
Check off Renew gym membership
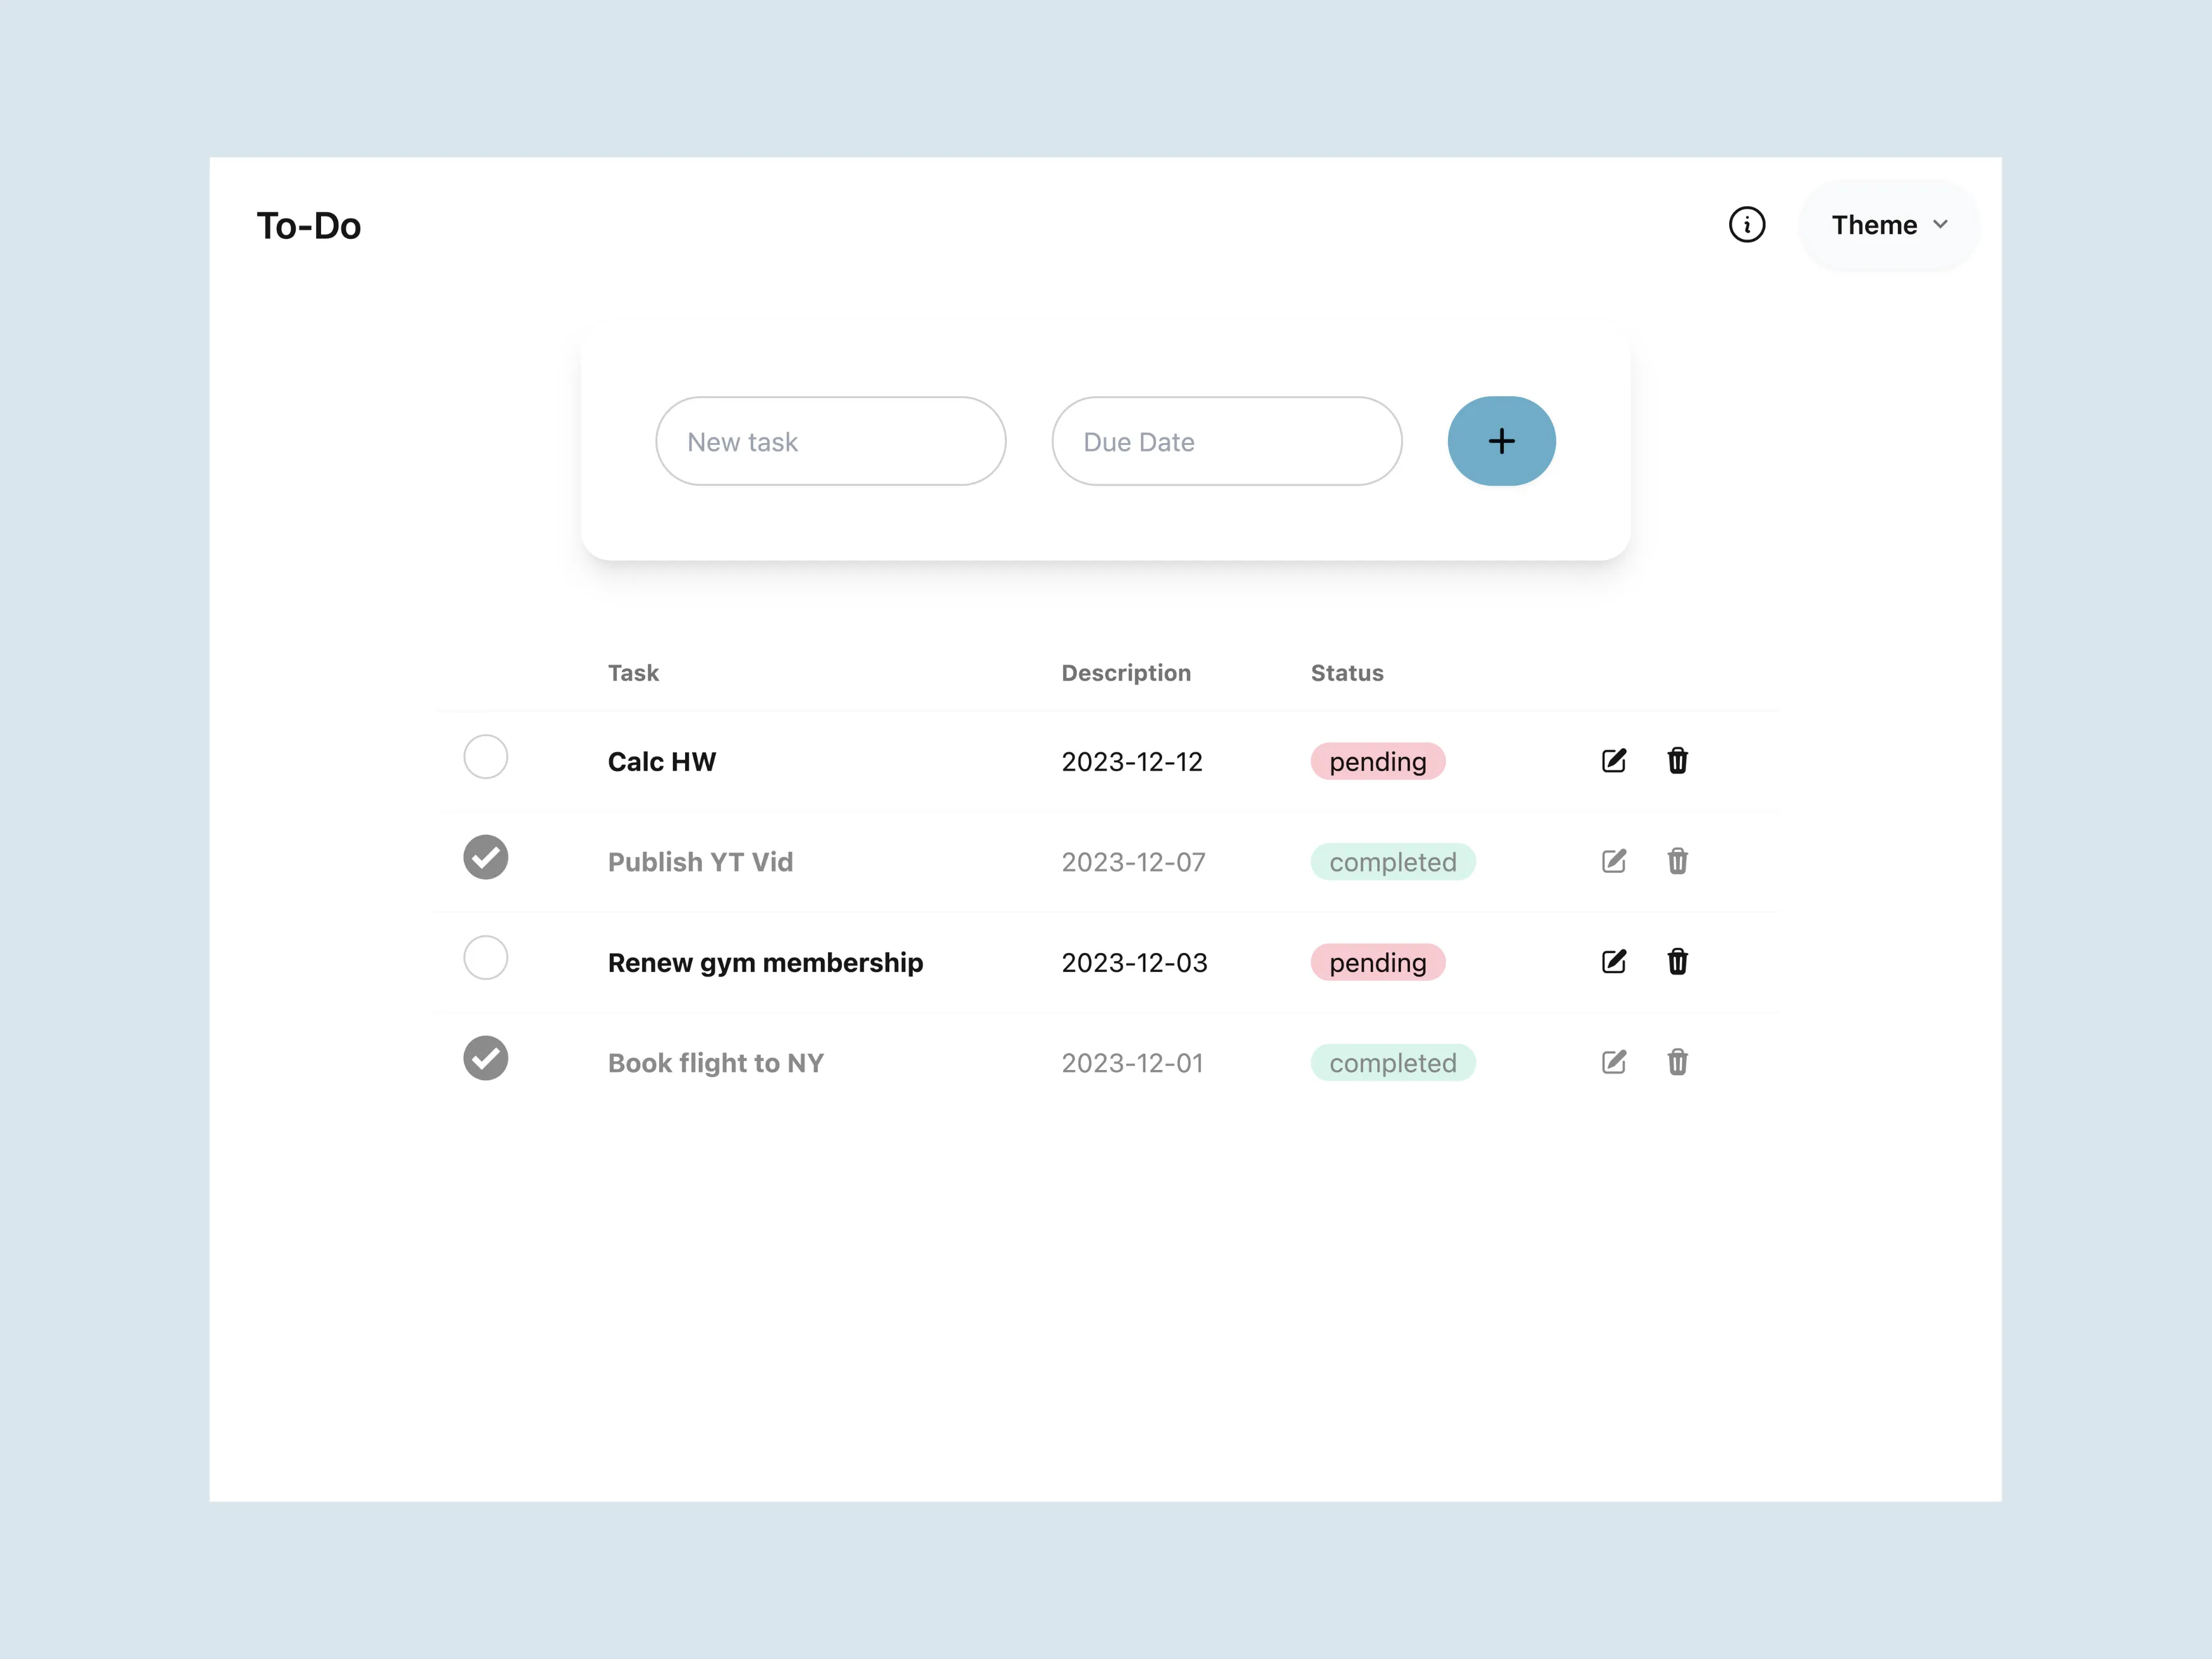click(485, 958)
